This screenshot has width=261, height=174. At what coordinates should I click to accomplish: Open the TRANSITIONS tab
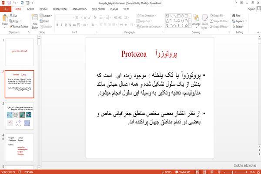pyautogui.click(x=60, y=9)
